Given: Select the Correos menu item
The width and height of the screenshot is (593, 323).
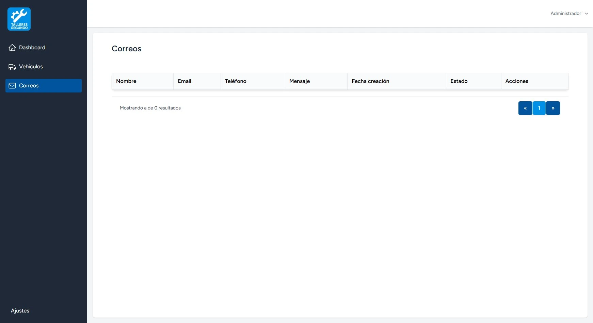Looking at the screenshot, I should pos(44,86).
